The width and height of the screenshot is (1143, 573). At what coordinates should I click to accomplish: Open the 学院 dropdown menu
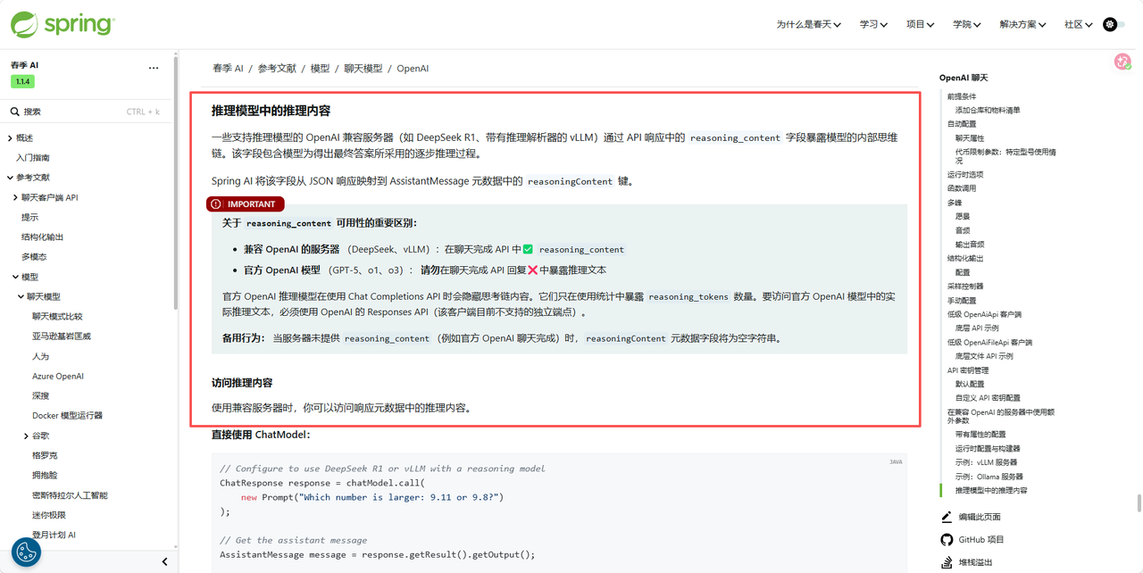pyautogui.click(x=967, y=24)
